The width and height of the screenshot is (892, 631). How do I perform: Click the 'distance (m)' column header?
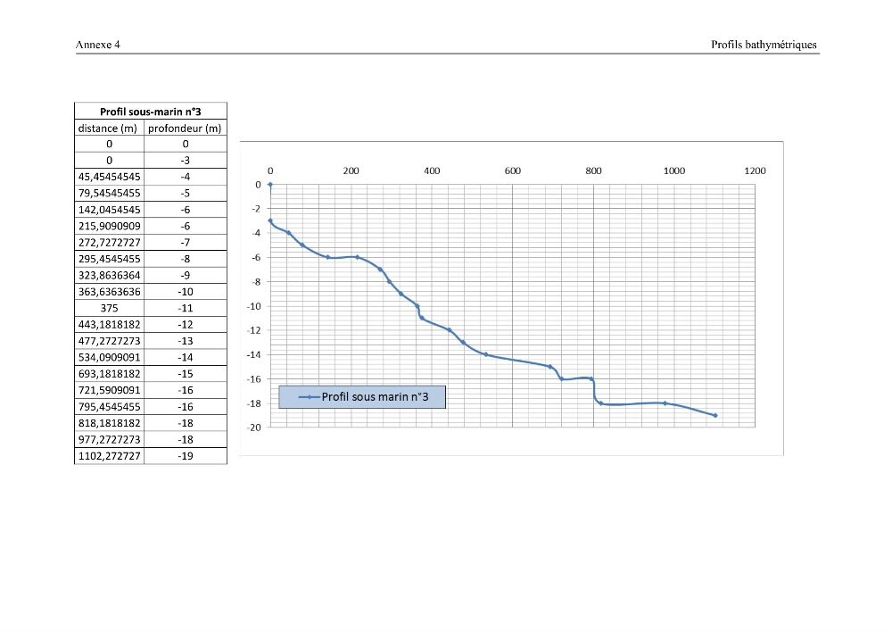click(x=108, y=128)
